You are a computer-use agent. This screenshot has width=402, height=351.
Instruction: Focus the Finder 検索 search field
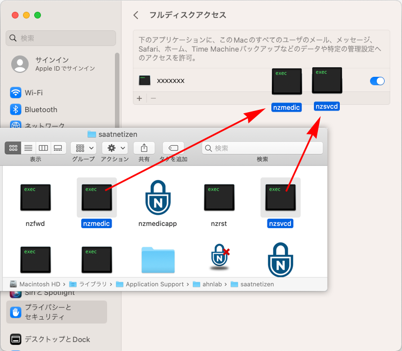[262, 148]
